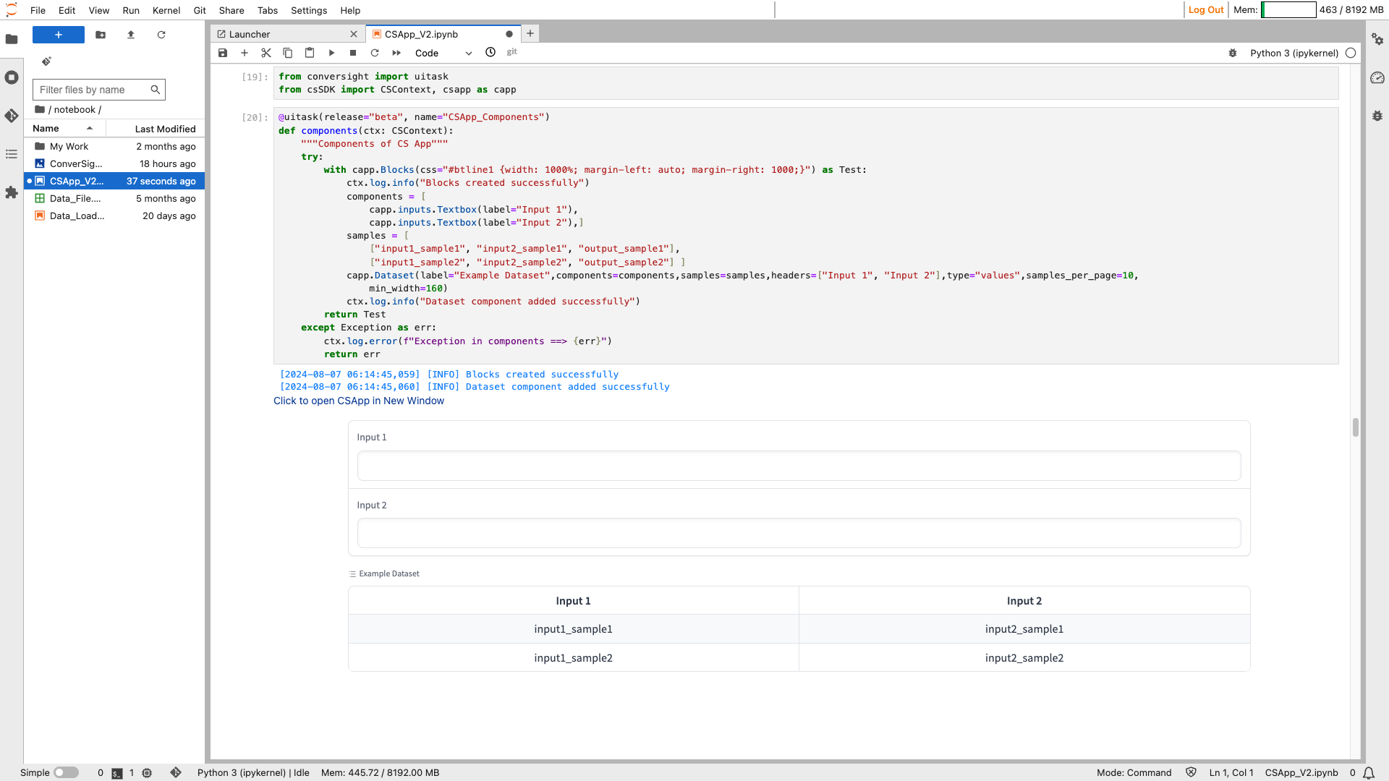Insert a cell below with plus icon
The width and height of the screenshot is (1389, 781).
pos(245,53)
